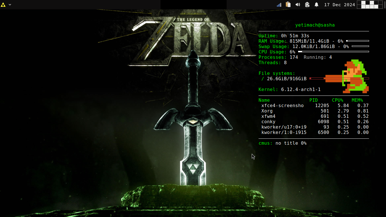Open the clipboard manager in the tray

coord(288,5)
